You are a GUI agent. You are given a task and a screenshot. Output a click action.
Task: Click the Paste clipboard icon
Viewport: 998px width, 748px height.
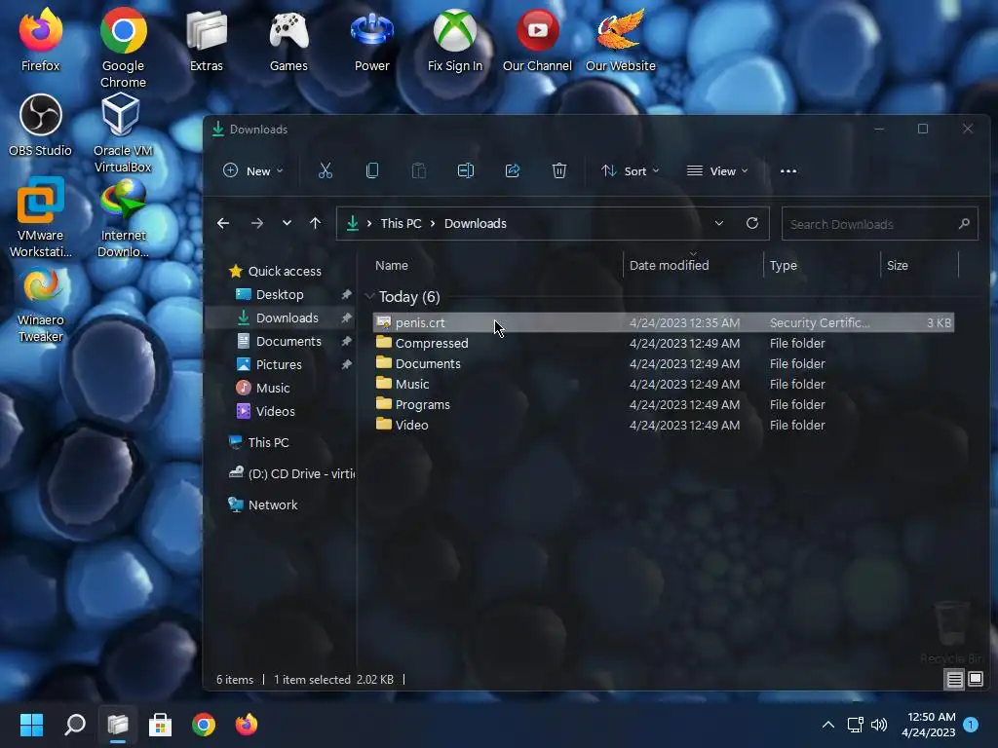point(419,170)
